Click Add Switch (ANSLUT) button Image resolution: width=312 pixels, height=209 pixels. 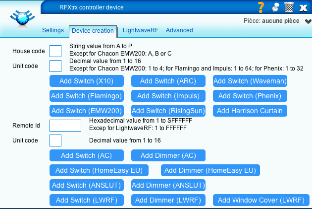pos(87,185)
